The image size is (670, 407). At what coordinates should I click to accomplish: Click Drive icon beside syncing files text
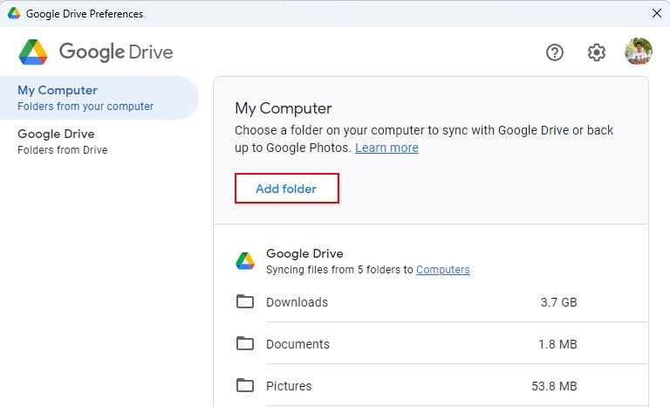coord(245,261)
